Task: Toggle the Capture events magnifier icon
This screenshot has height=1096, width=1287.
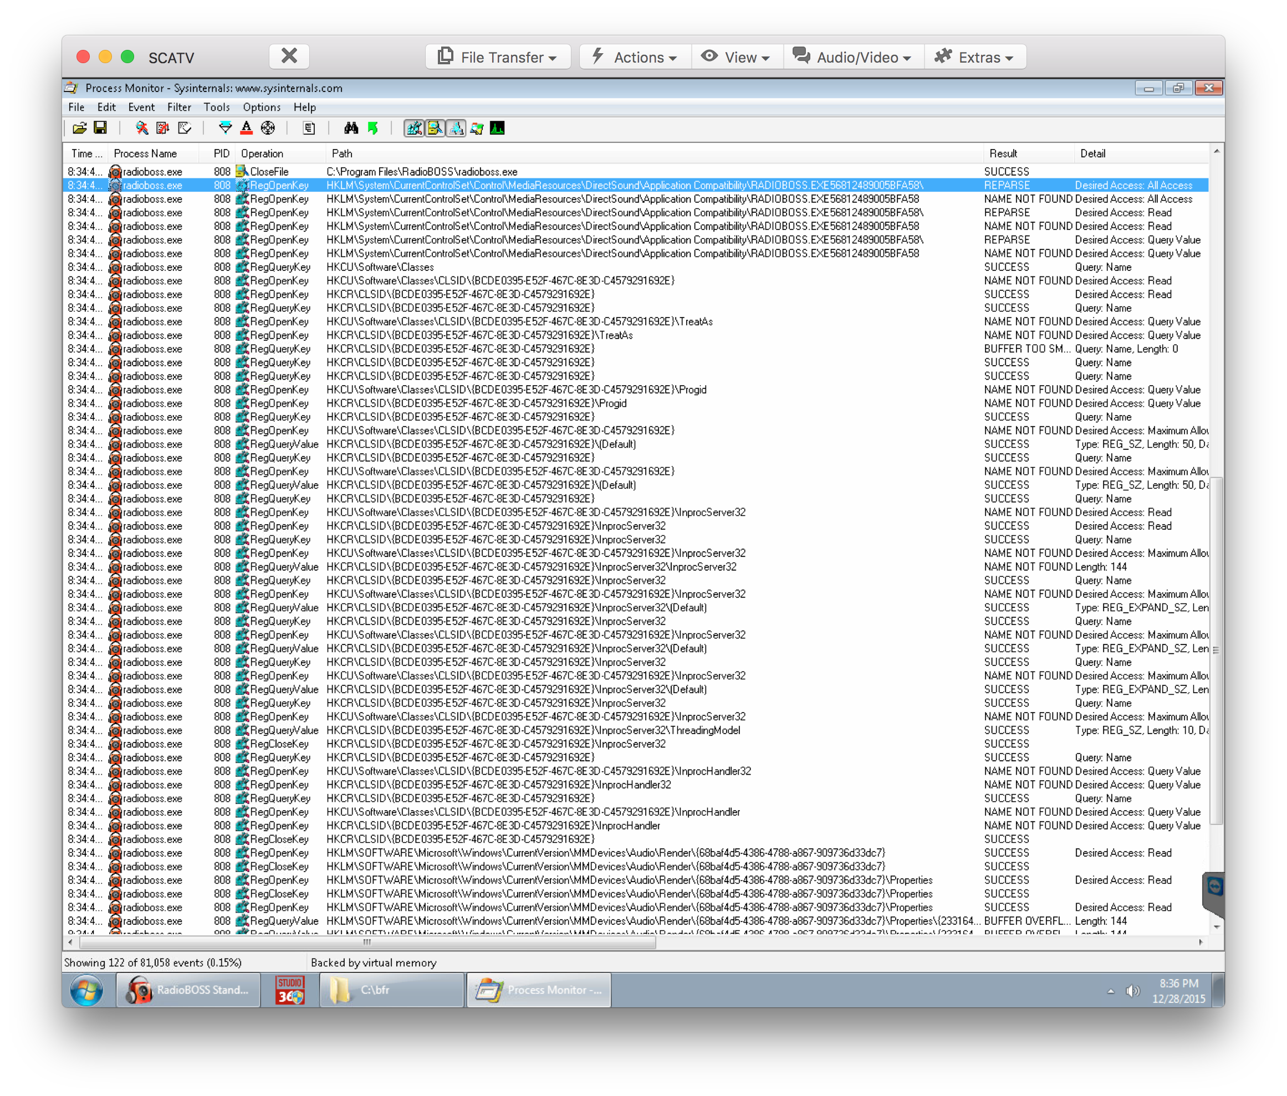Action: [x=142, y=129]
